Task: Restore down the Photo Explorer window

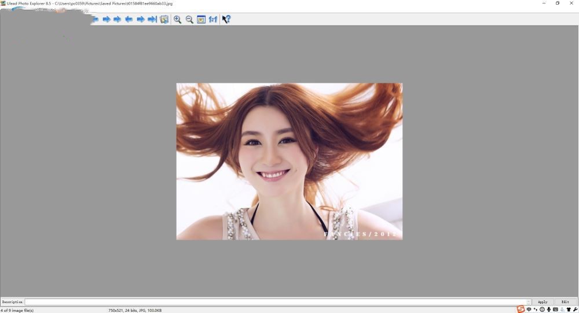Action: pos(558,3)
